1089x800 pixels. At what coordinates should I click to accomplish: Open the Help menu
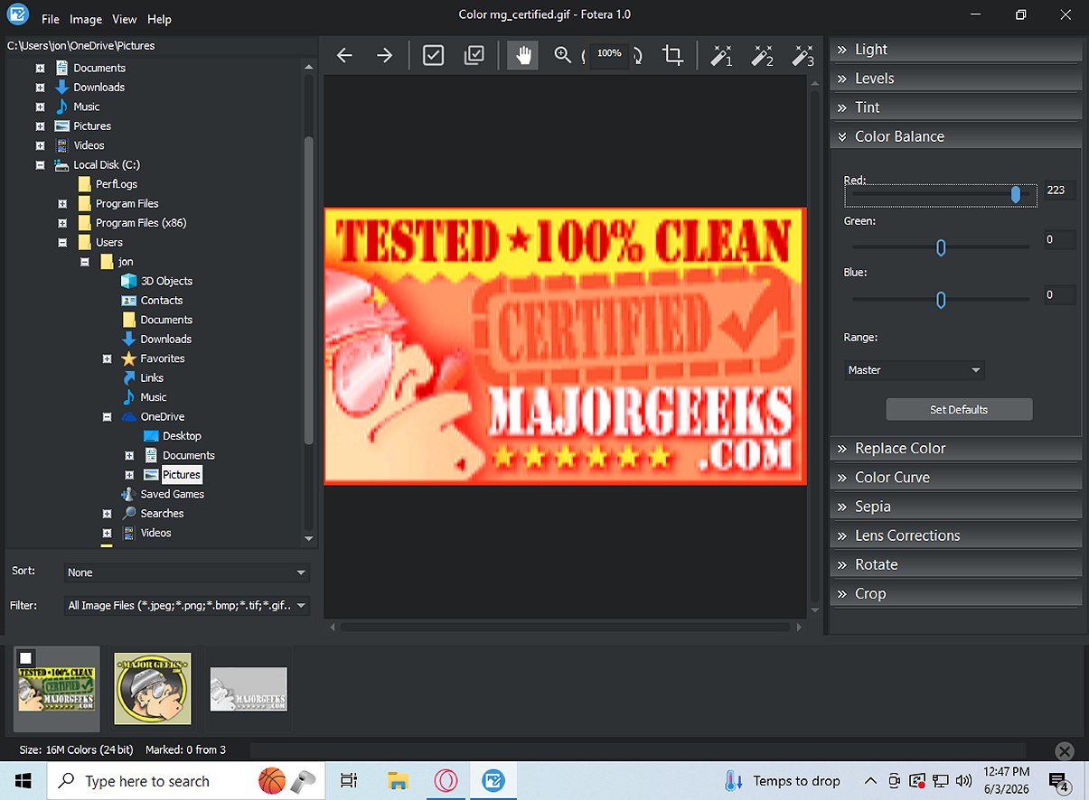159,19
